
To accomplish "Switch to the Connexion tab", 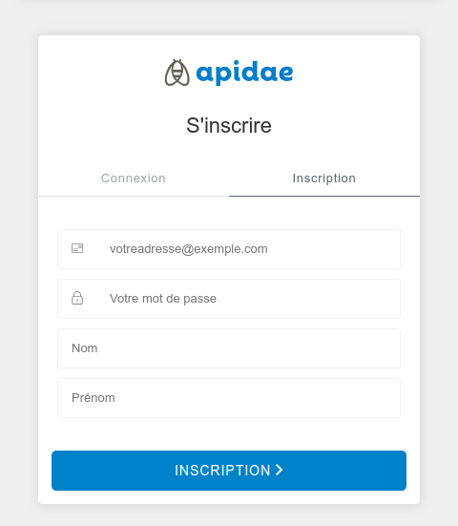I will [134, 179].
